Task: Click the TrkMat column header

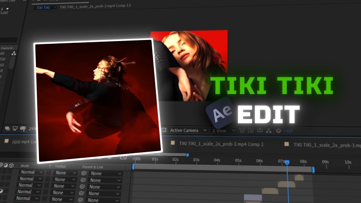Action: [60, 166]
